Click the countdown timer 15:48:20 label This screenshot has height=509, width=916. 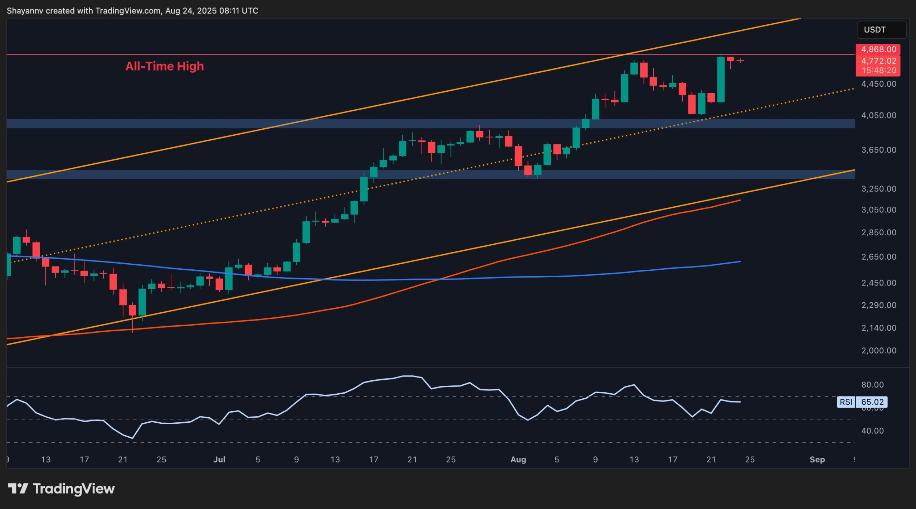tap(878, 71)
